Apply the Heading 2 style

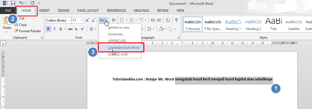pos(253,24)
